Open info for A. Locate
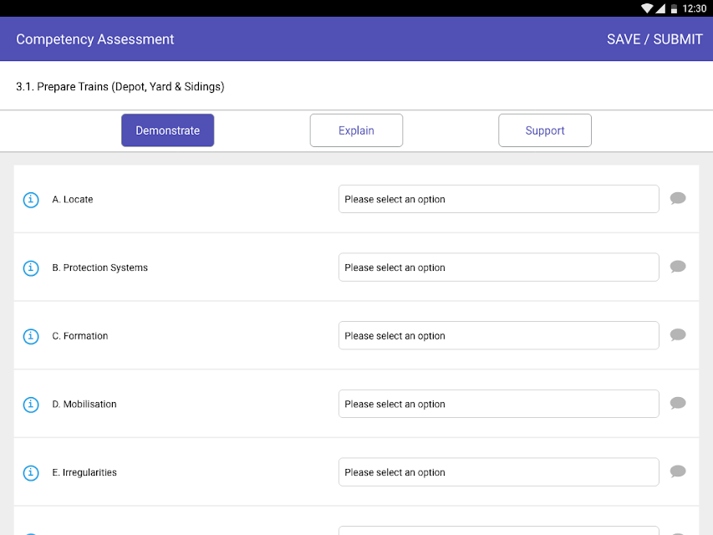Screen dimensions: 713x535 pyautogui.click(x=31, y=200)
